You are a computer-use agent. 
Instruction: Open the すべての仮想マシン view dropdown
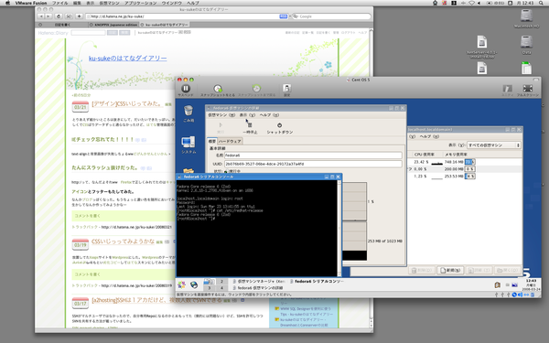pos(494,145)
